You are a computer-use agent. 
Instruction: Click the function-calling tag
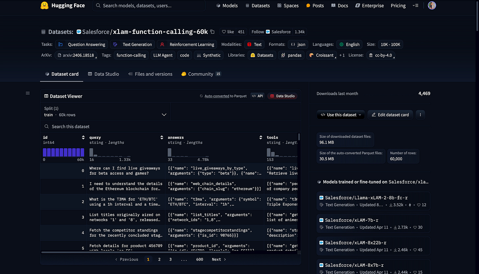click(x=131, y=55)
